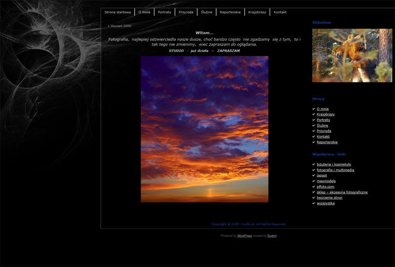Follow the plfoto.com link
The image size is (395, 267).
325,187
